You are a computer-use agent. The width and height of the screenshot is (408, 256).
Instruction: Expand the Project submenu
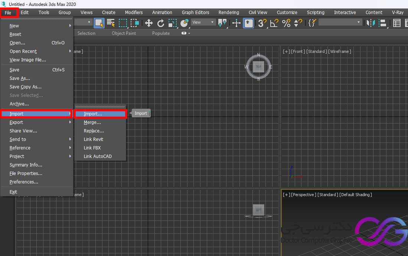(x=37, y=156)
